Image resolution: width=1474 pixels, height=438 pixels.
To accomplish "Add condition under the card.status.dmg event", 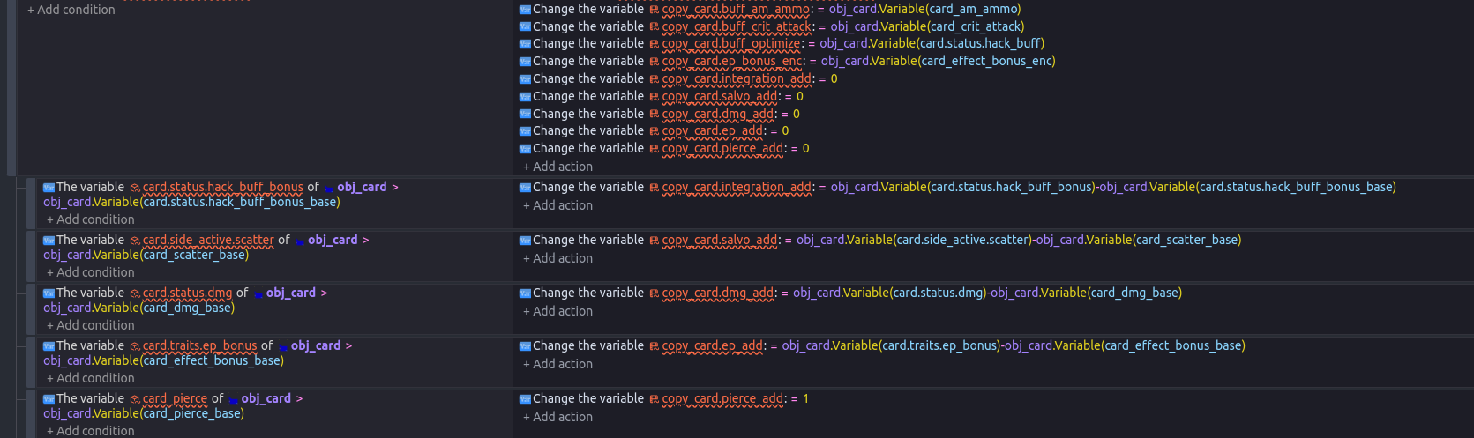I will 91,325.
